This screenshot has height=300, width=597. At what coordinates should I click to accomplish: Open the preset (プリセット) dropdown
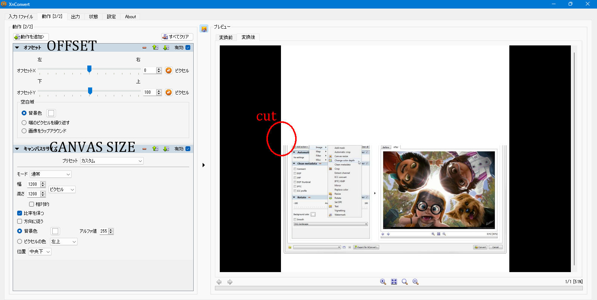112,161
